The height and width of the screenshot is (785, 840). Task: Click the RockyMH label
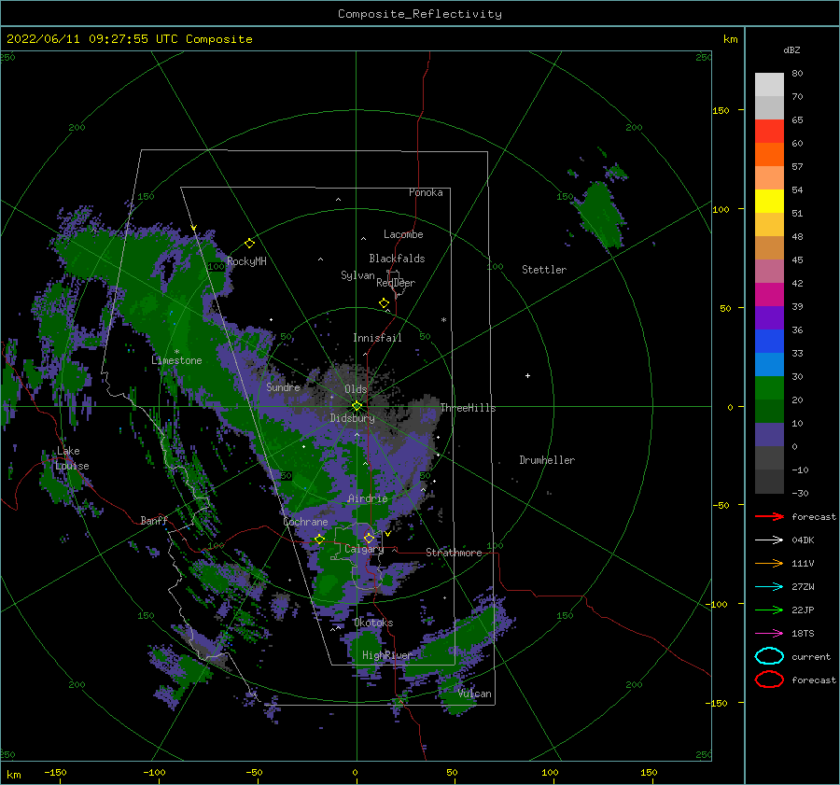[246, 261]
